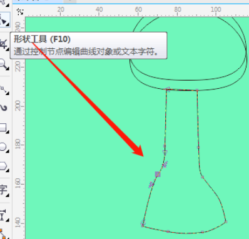The image size is (249, 239).
Task: Open the Ellipse tool flyout arrow
Action: click(8, 151)
